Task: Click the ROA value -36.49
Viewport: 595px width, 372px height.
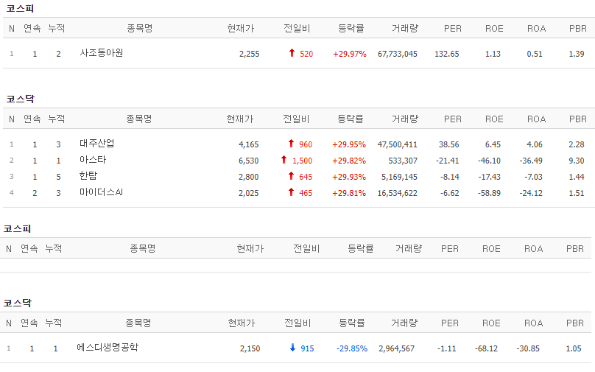Action: pyautogui.click(x=531, y=161)
